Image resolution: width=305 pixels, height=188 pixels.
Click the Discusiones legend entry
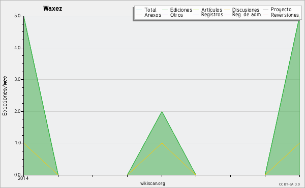(x=242, y=10)
